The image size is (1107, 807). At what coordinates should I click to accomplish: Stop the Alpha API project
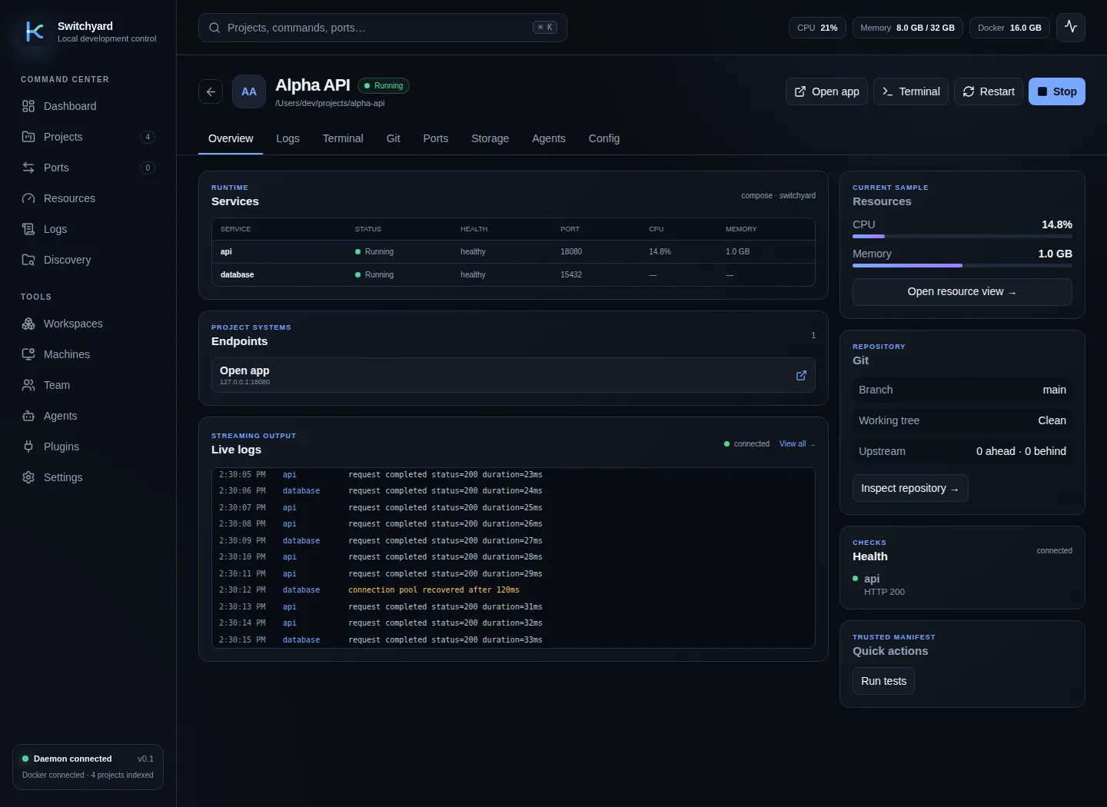point(1057,91)
